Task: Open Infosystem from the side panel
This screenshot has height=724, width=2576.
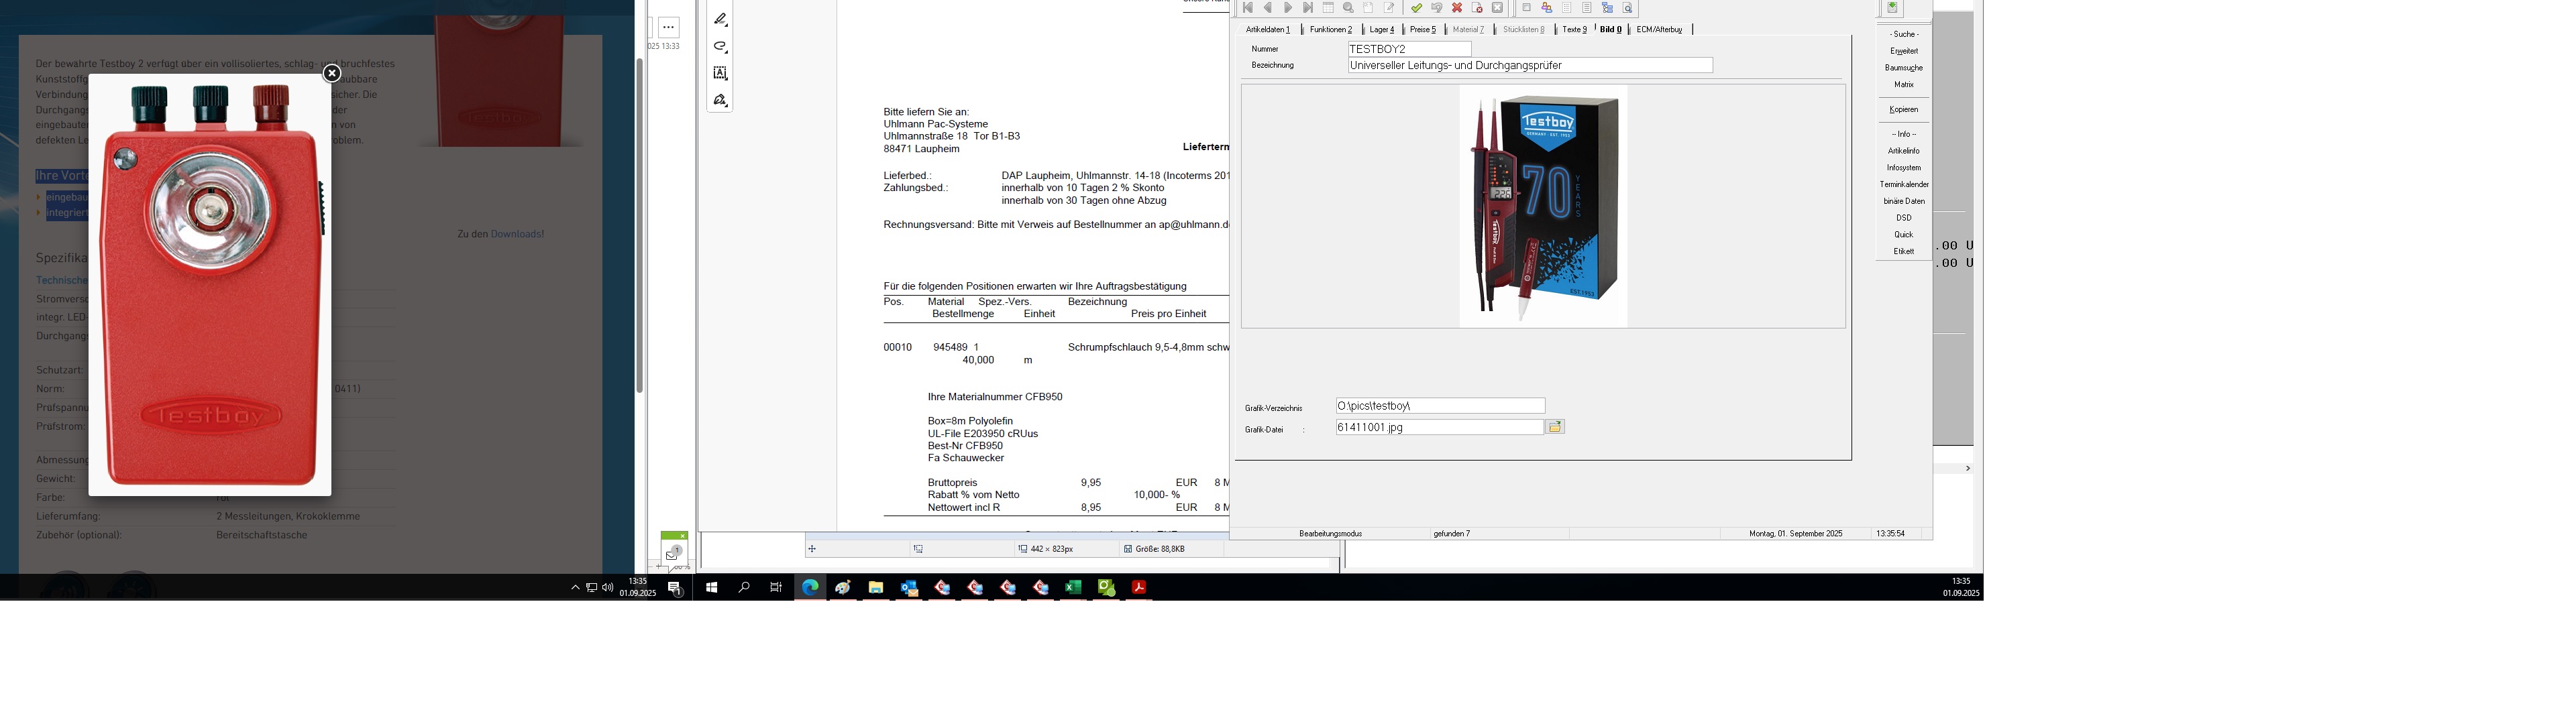Action: pyautogui.click(x=1904, y=168)
